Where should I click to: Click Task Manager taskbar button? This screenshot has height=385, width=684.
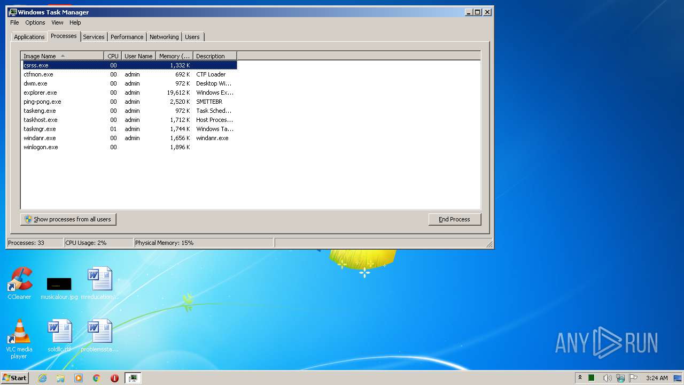click(x=133, y=378)
